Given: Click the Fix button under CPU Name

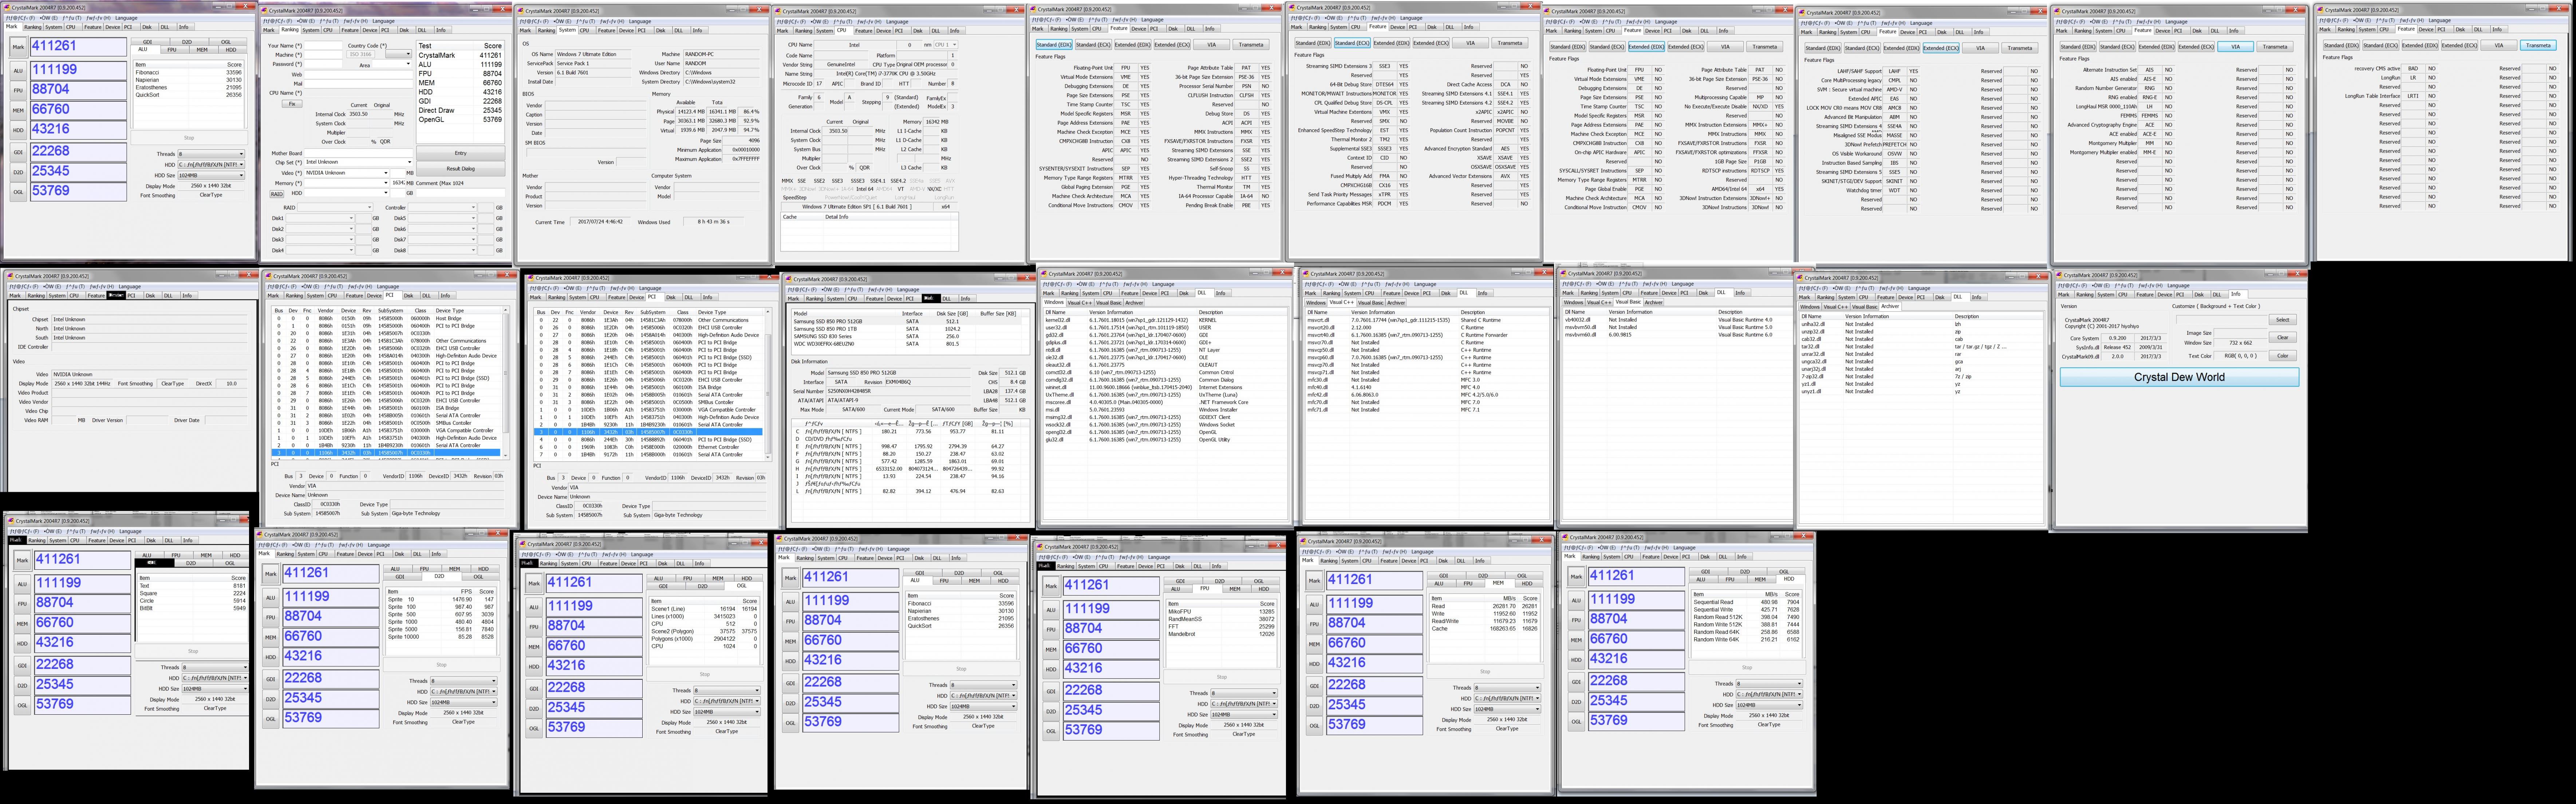Looking at the screenshot, I should click(292, 103).
